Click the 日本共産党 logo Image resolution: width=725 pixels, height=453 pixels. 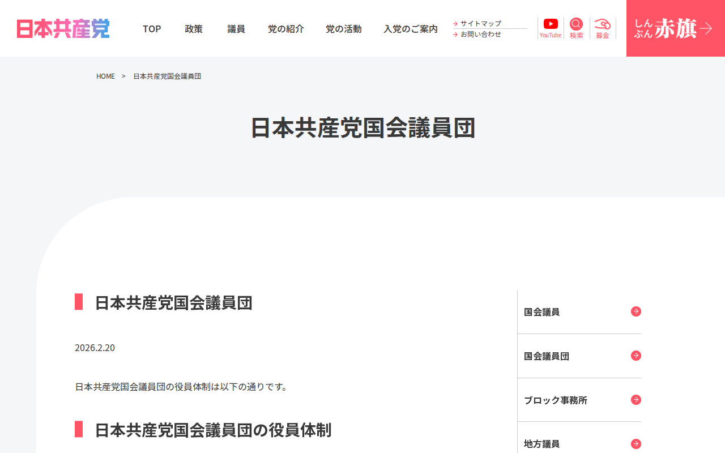pos(63,28)
